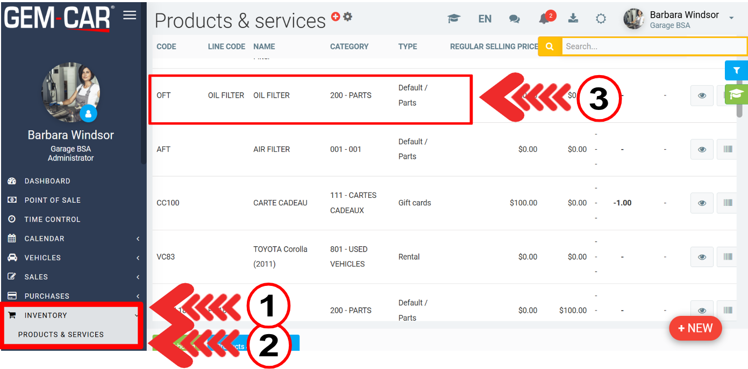Open the notifications bell with badge
The height and width of the screenshot is (369, 748).
544,19
